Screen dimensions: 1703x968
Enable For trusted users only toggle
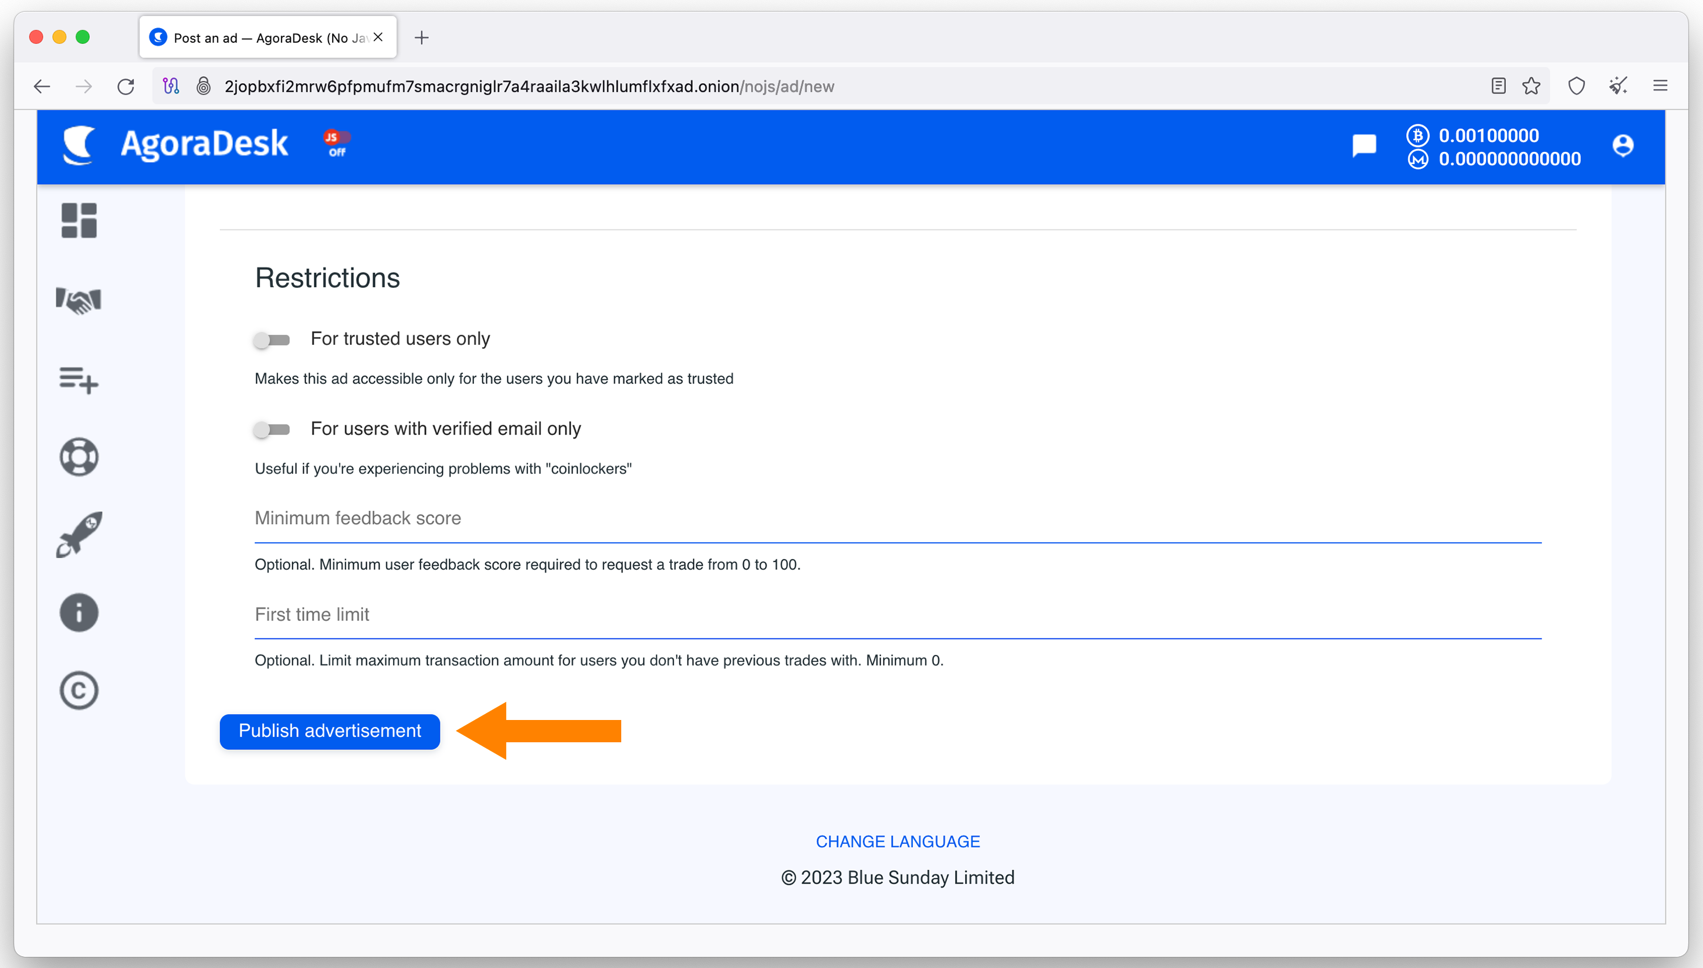click(272, 341)
